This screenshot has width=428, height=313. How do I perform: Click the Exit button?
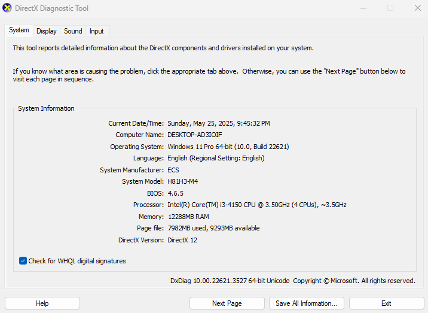[386, 303]
